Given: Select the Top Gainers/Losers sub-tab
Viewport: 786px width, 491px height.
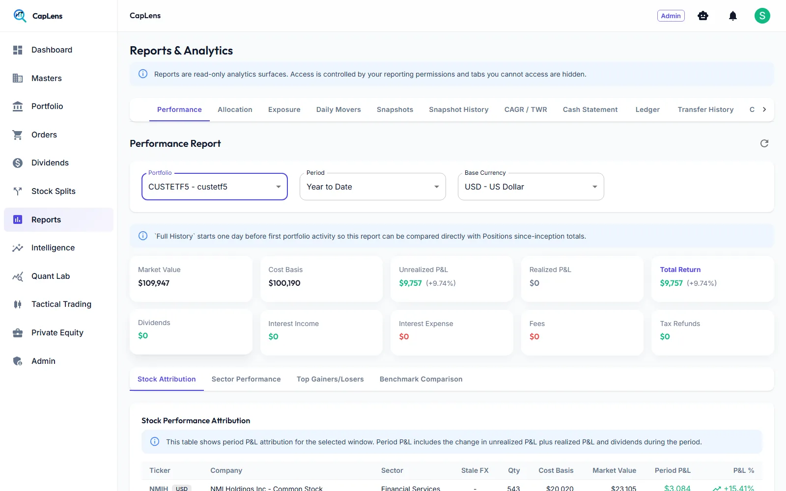Looking at the screenshot, I should [330, 379].
